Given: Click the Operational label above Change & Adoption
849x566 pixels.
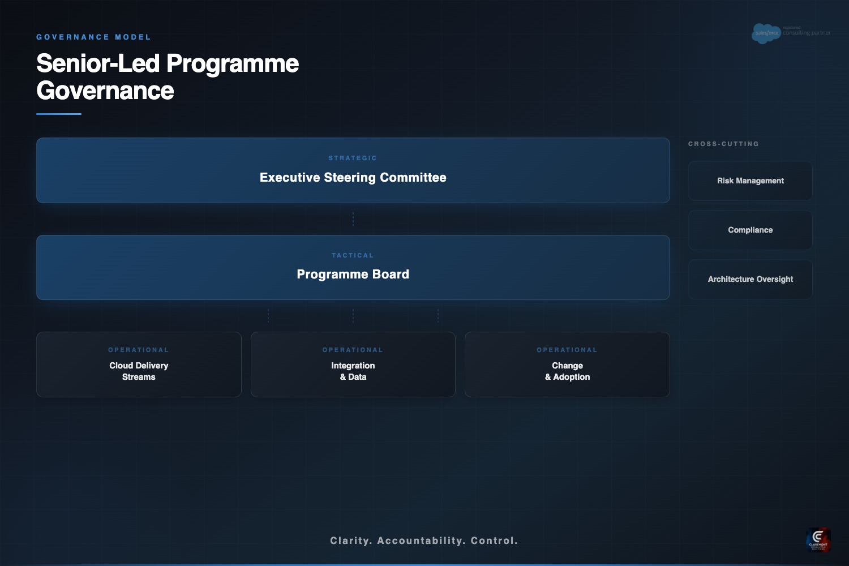Looking at the screenshot, I should click(x=567, y=350).
